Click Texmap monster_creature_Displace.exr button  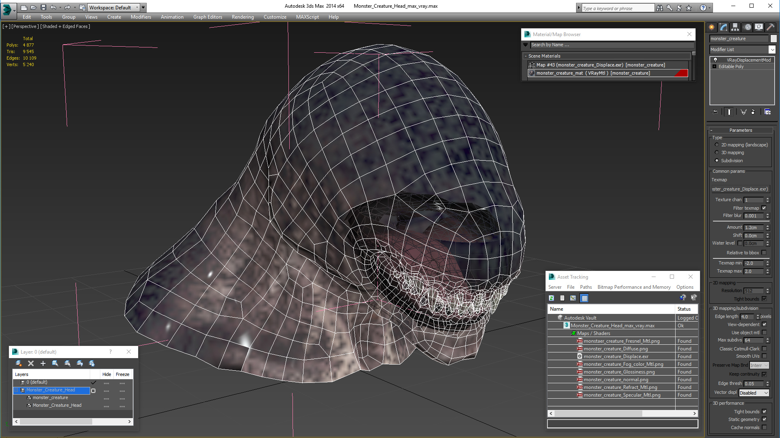(x=740, y=189)
